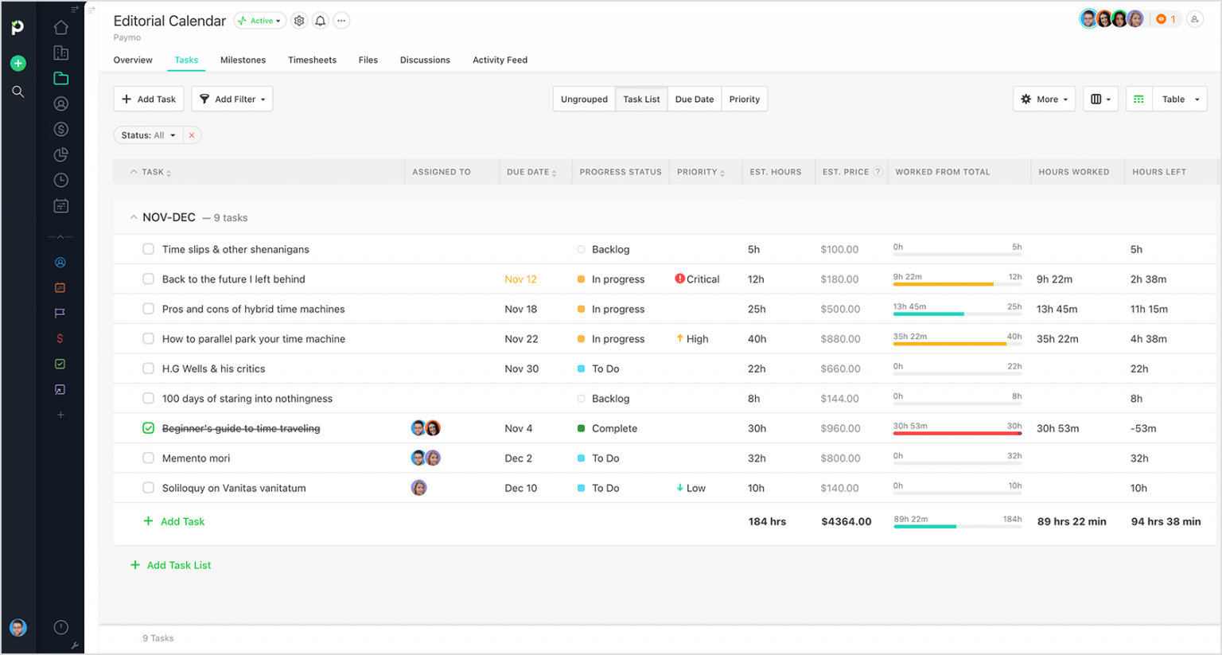Open the Timesheets tab
This screenshot has width=1222, height=655.
click(312, 60)
